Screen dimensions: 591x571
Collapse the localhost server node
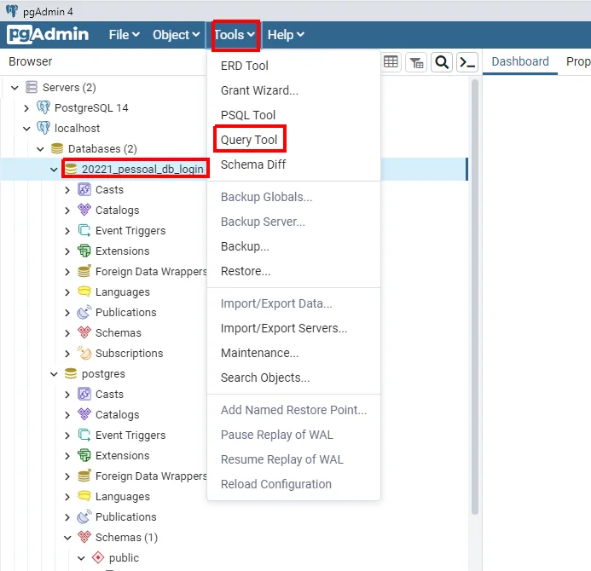[26, 129]
